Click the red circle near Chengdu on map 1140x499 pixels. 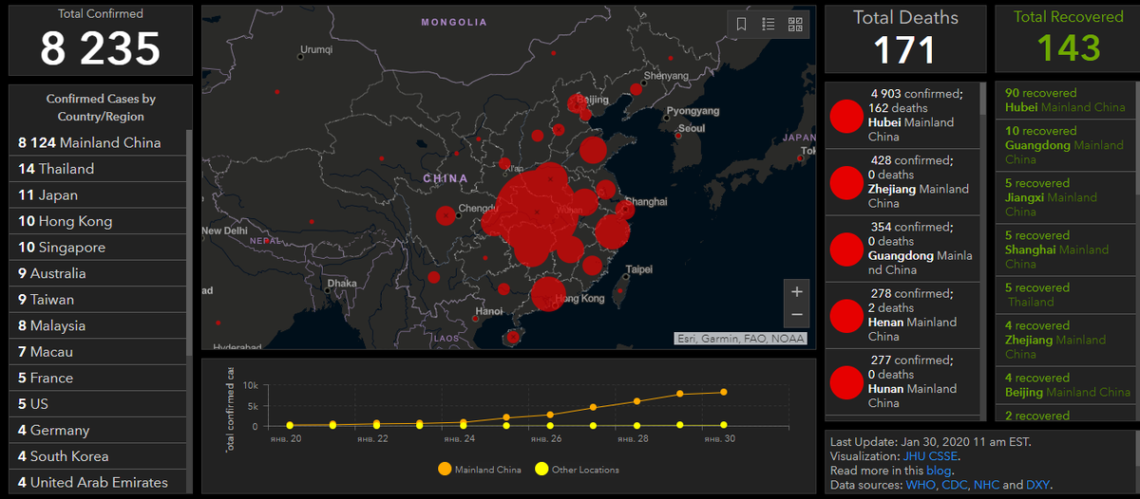445,215
